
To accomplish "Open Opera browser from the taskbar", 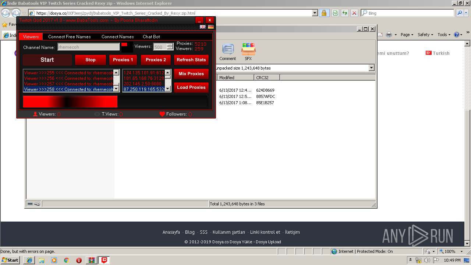I will coord(79,260).
